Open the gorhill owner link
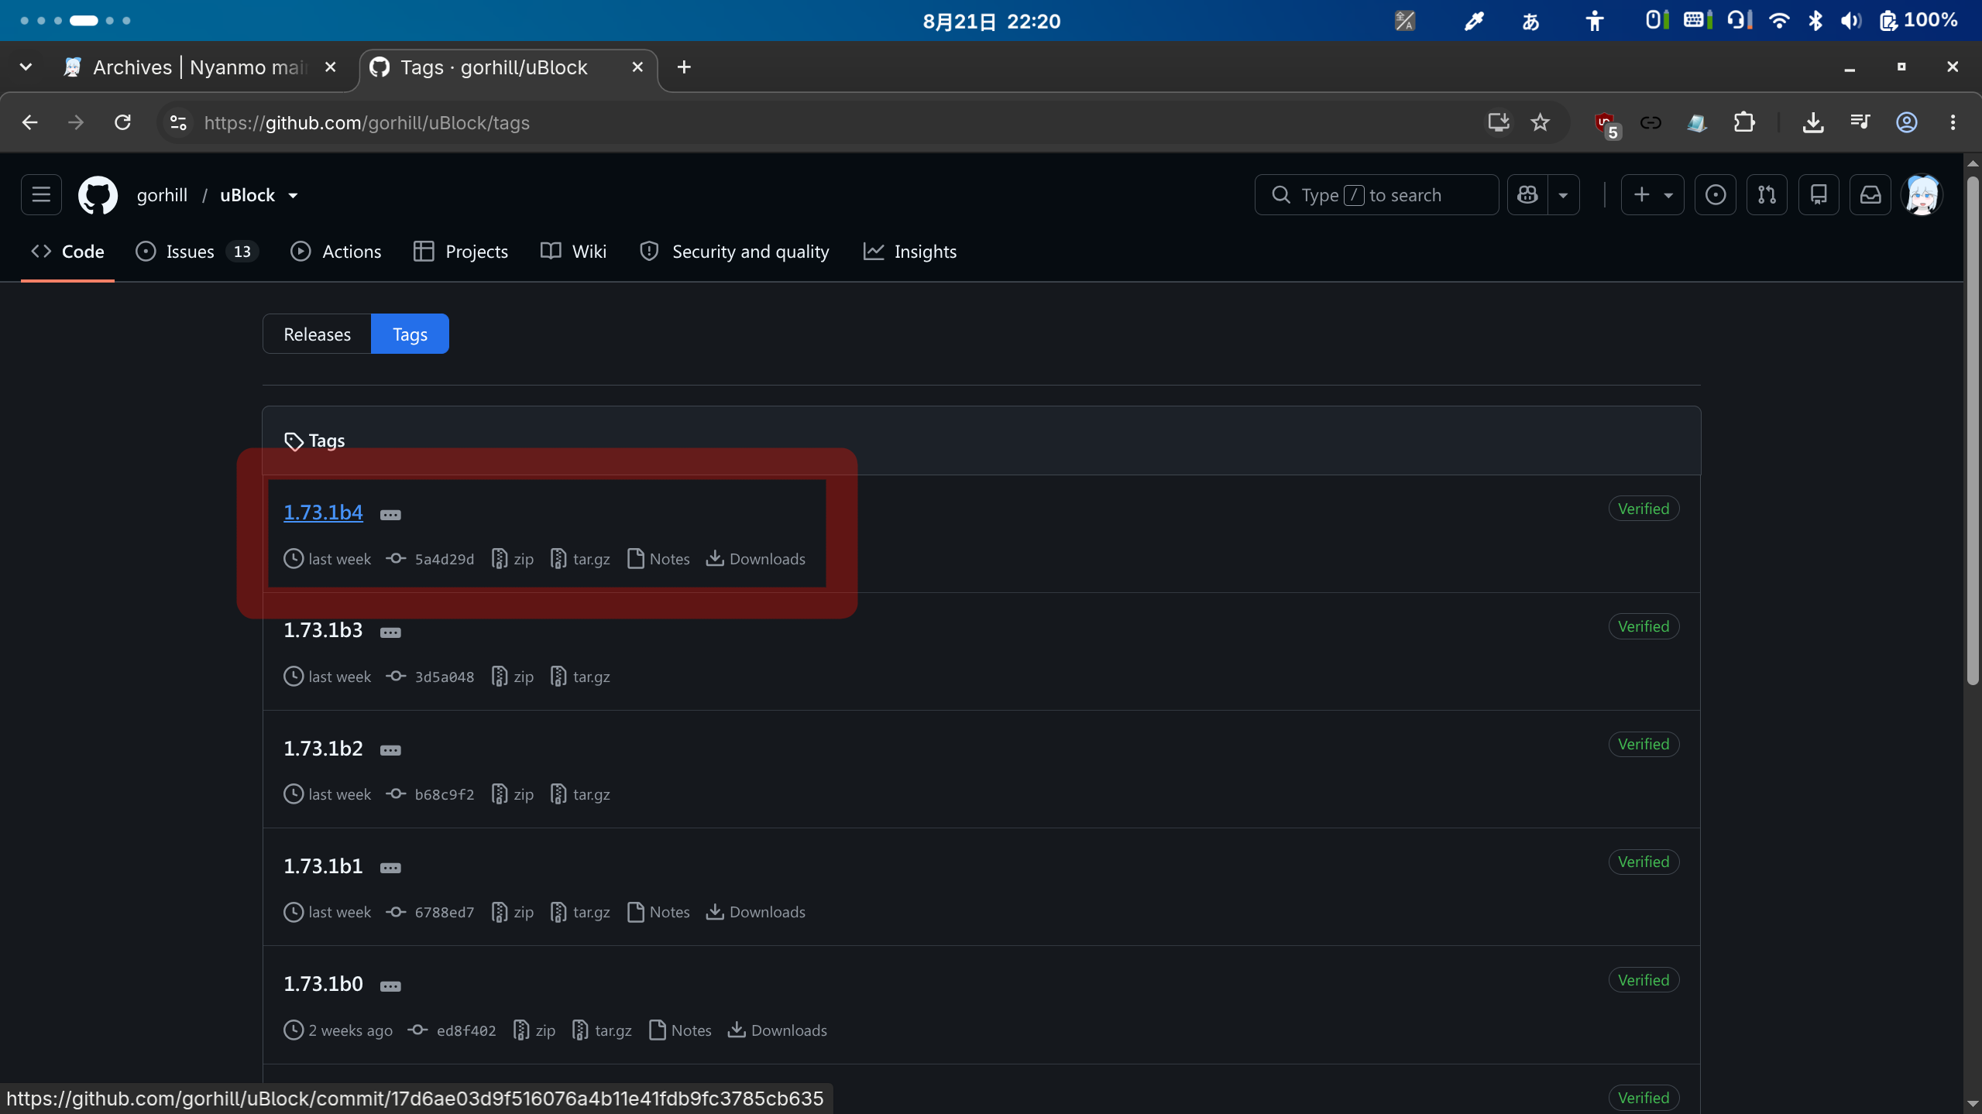Screen dimensions: 1982x1114 162,195
